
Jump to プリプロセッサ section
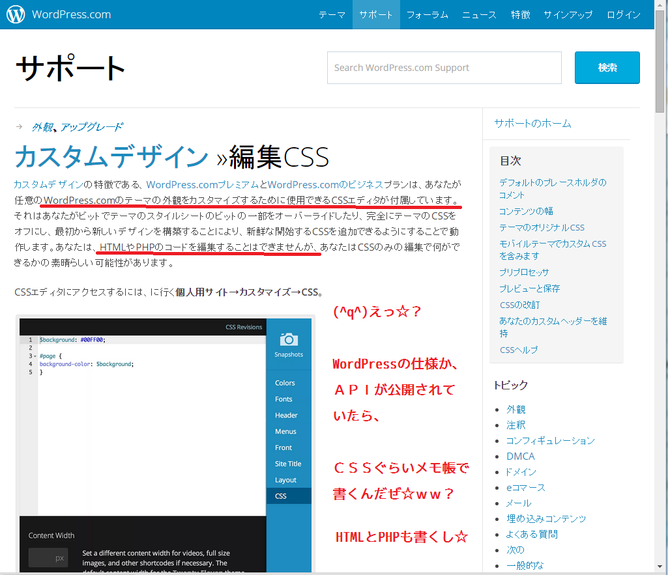(x=524, y=272)
